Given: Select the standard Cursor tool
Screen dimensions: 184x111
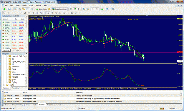Looking at the screenshot, I should (4, 13).
